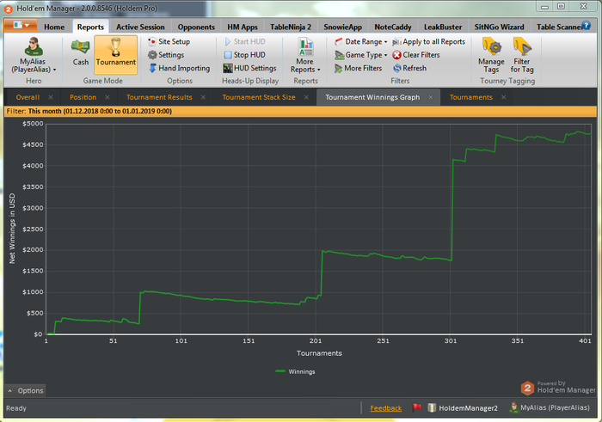
Task: Close the Tournament Winnings Graph tab
Action: 431,97
